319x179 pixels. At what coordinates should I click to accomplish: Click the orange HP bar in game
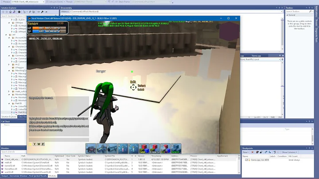[49, 28]
